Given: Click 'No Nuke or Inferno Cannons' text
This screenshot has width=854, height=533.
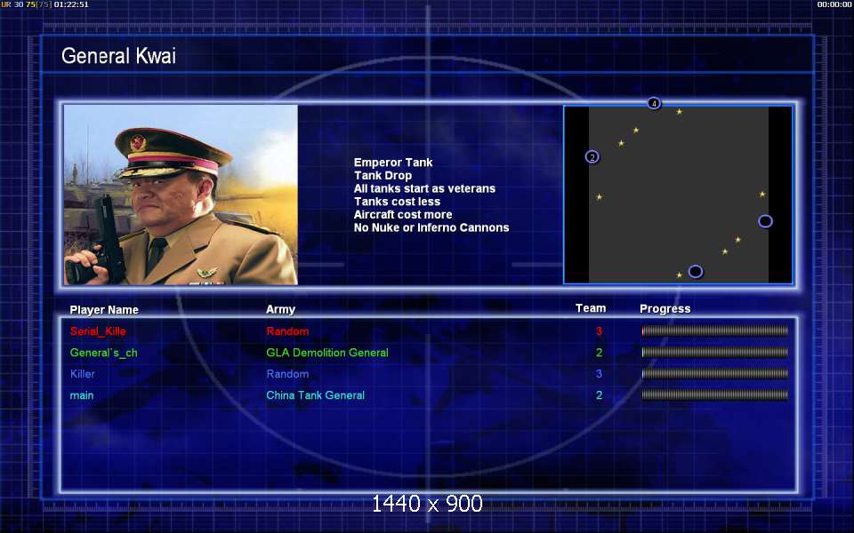Looking at the screenshot, I should coord(431,228).
